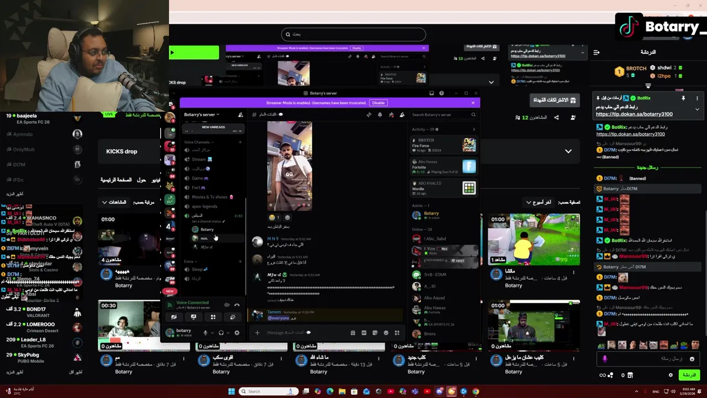Open the emote picker in Kick chat input
This screenshot has height=398, width=707.
[x=692, y=359]
